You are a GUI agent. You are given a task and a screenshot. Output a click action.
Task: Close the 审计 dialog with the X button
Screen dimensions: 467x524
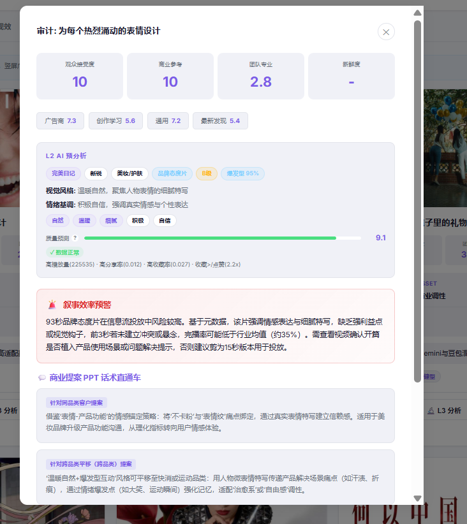click(x=386, y=32)
